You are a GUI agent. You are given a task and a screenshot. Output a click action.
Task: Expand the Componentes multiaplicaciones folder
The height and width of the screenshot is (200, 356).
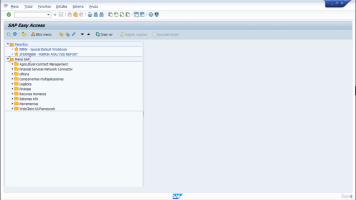pyautogui.click(x=12, y=79)
